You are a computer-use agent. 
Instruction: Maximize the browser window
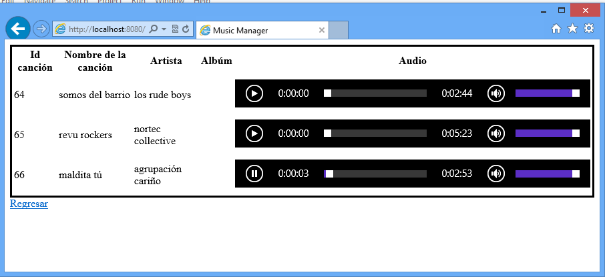coord(562,11)
